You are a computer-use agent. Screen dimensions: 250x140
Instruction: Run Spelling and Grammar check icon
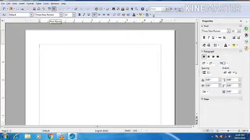tap(50, 9)
